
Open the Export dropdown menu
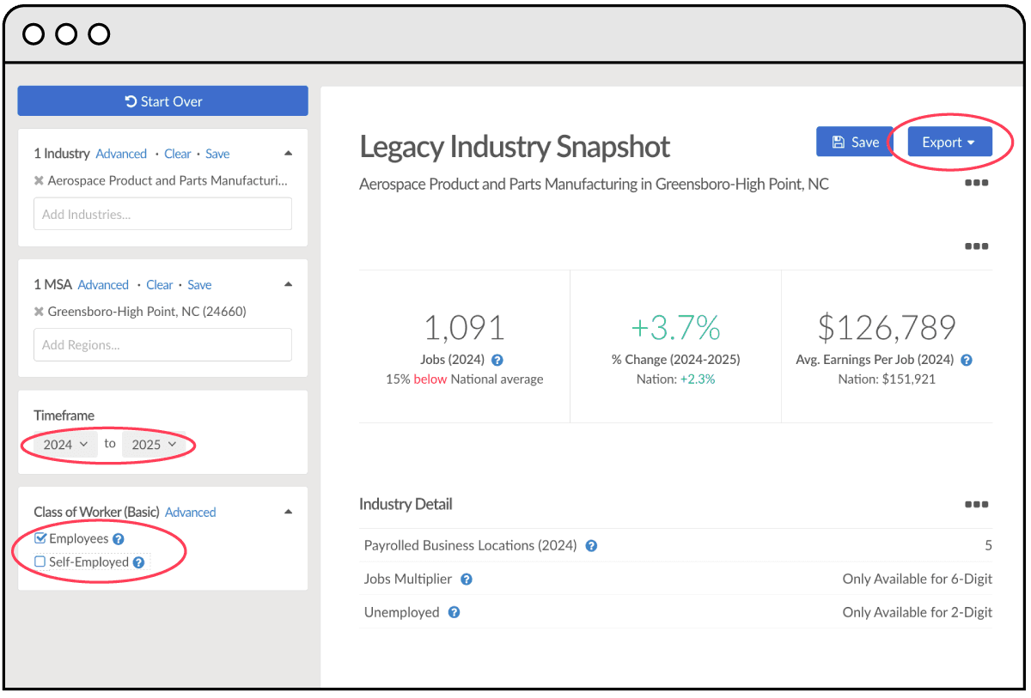pyautogui.click(x=949, y=142)
